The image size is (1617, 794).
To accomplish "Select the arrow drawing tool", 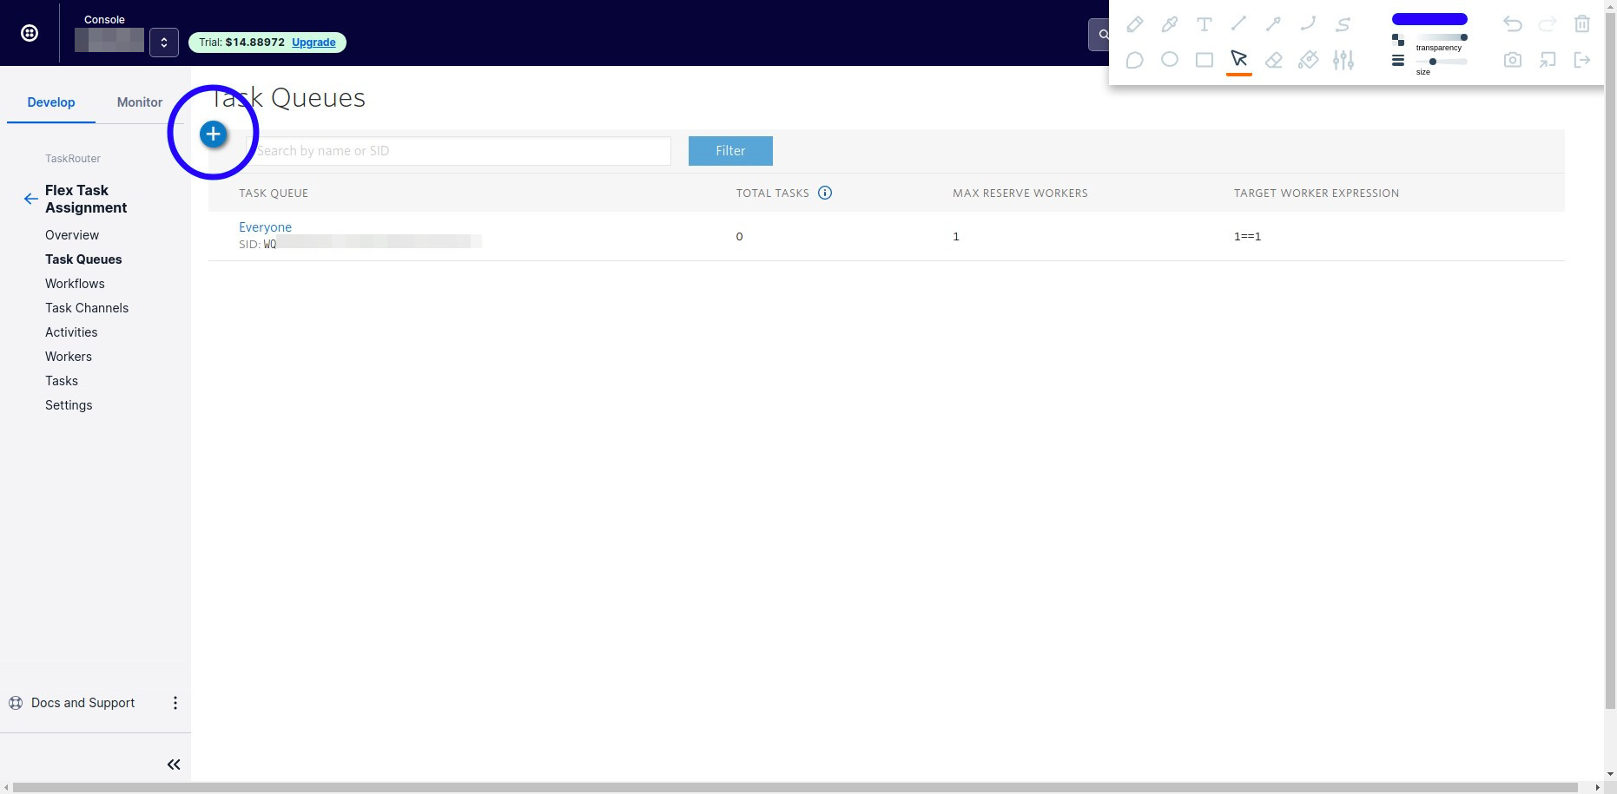I will 1274,24.
